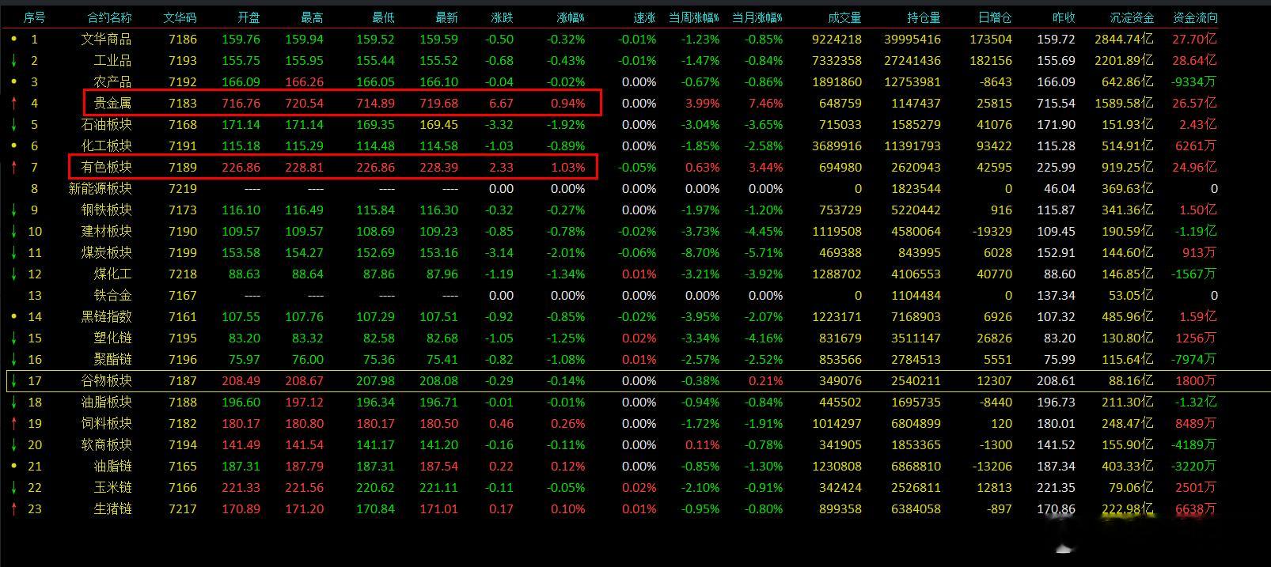Click the 2844.74亿 沉淀资金 value
This screenshot has width=1271, height=567.
pos(1125,39)
